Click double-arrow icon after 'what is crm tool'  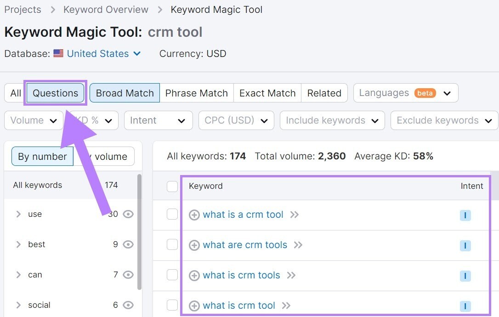tap(286, 306)
